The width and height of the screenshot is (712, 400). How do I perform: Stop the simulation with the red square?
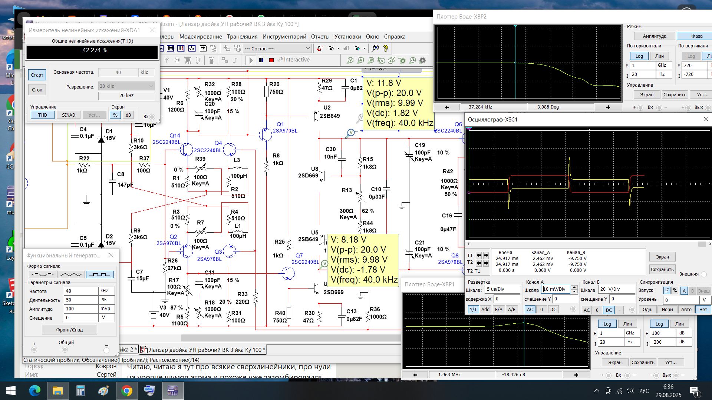point(271,60)
